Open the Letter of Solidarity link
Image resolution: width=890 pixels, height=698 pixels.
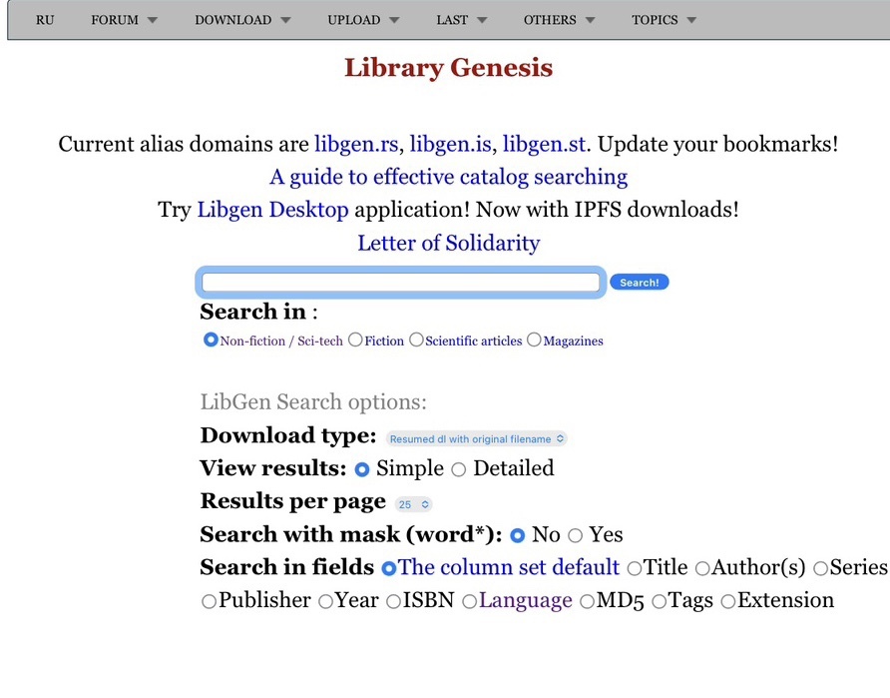coord(448,243)
